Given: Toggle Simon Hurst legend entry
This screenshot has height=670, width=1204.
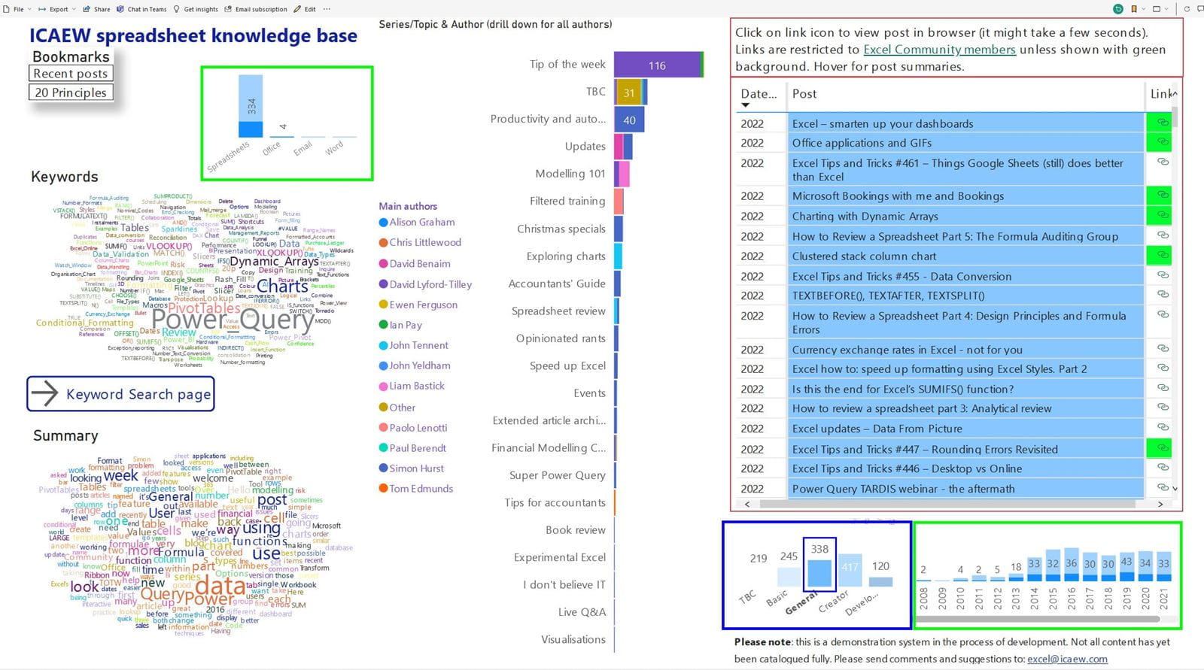Looking at the screenshot, I should [x=416, y=468].
